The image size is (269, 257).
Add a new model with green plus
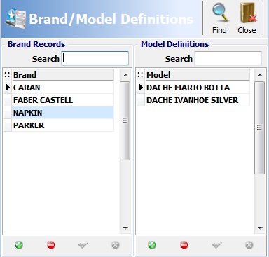(x=152, y=245)
